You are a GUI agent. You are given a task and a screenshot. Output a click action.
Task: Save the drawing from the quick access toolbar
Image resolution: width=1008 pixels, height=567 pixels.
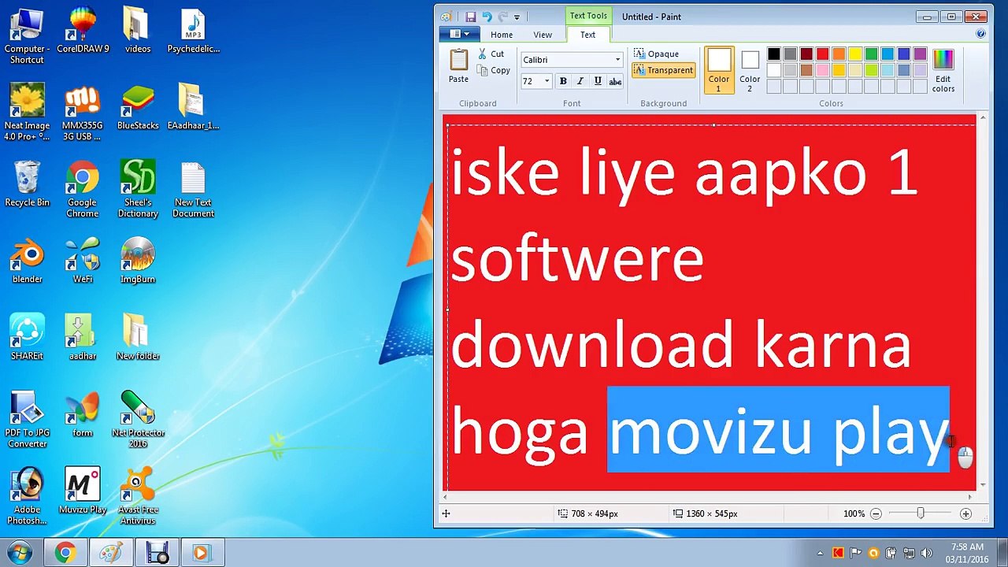click(x=470, y=17)
